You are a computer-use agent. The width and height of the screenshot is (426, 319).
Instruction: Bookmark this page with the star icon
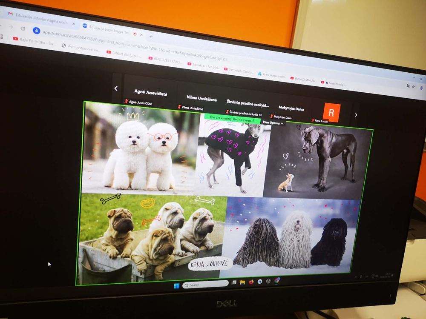pos(413,87)
